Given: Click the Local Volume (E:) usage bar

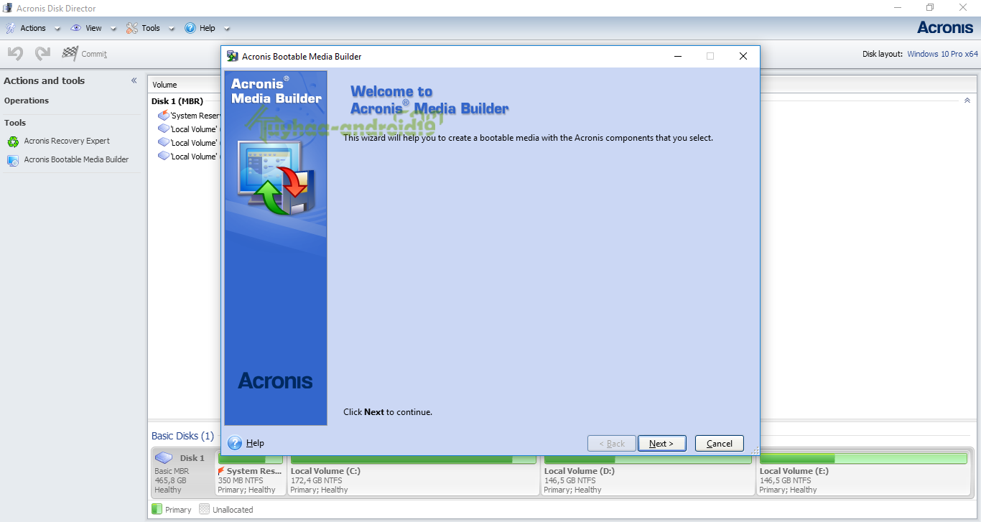Looking at the screenshot, I should (863, 459).
